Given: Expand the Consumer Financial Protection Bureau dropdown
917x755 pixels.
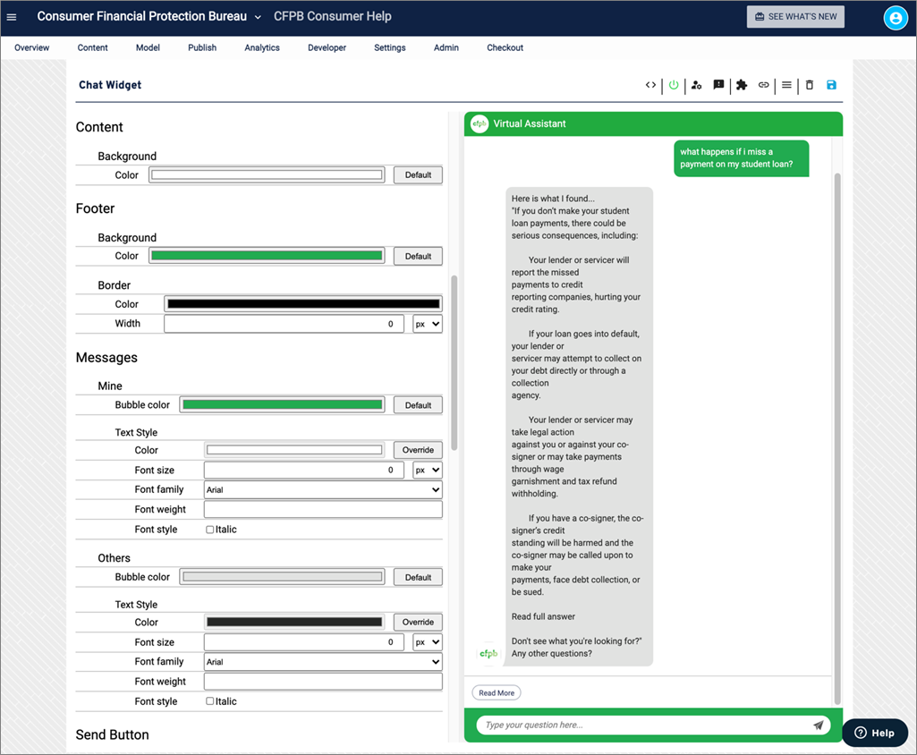Looking at the screenshot, I should 258,17.
